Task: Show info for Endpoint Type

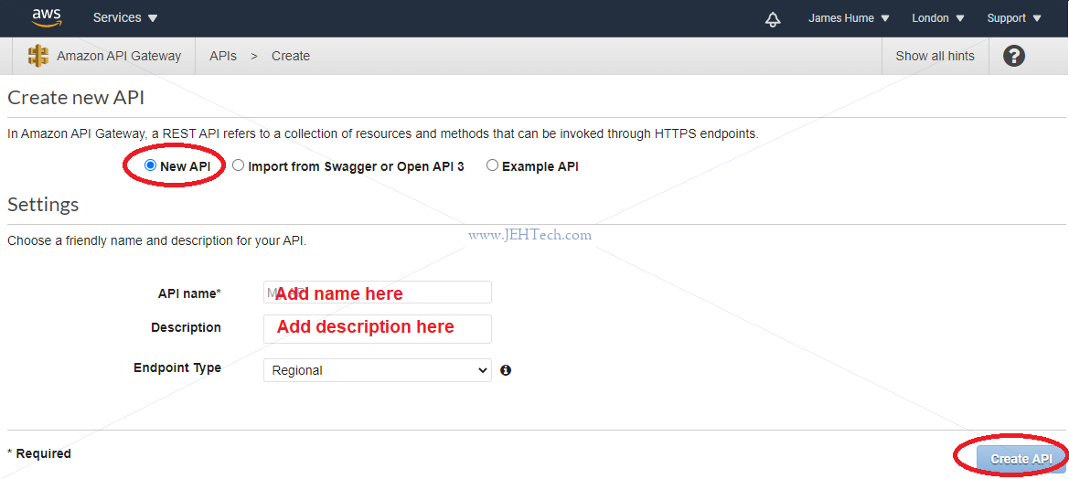Action: tap(505, 370)
